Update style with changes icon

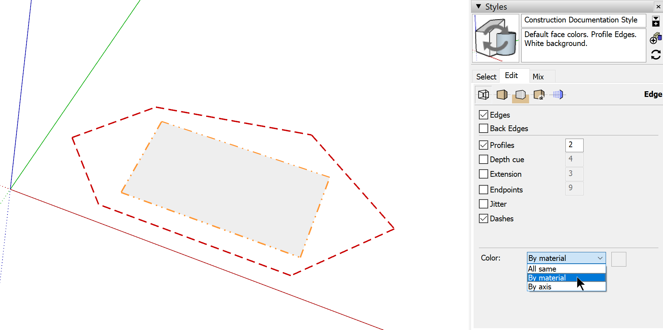coord(656,55)
